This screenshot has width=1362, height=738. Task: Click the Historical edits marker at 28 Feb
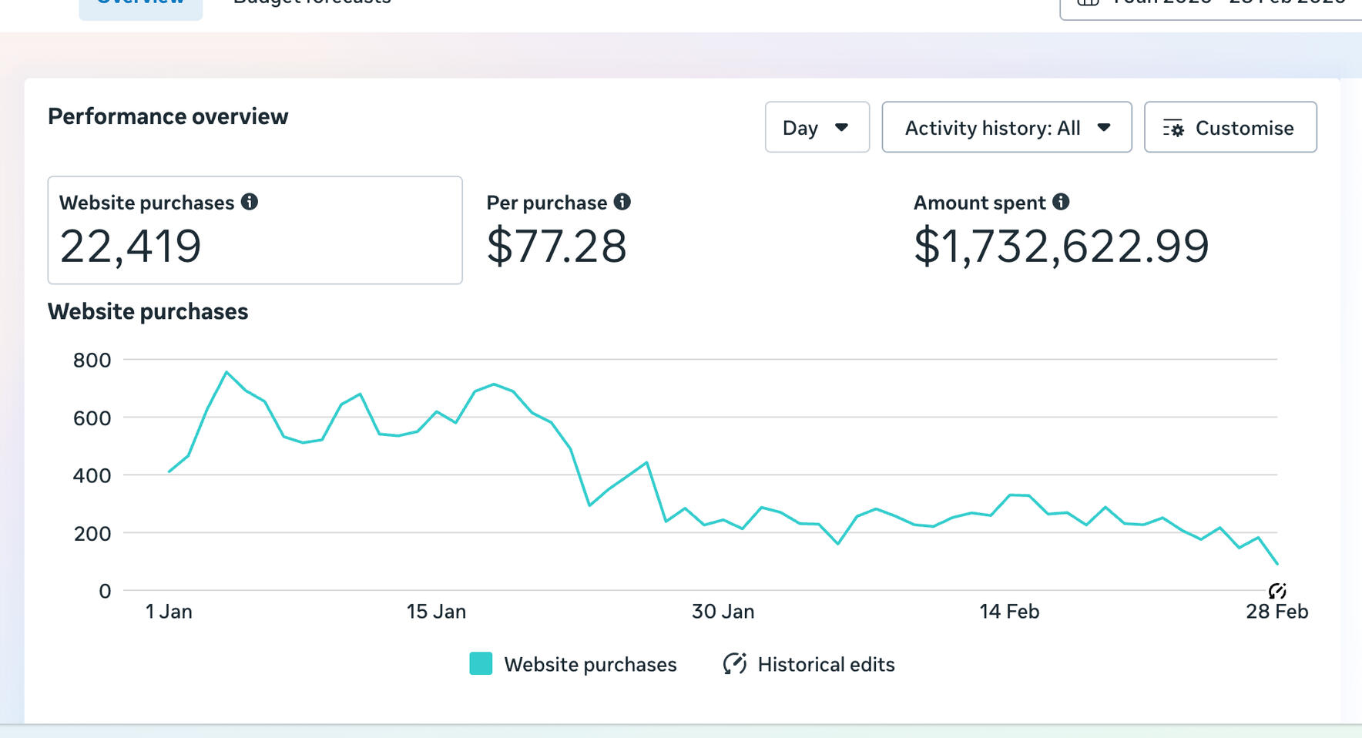[x=1276, y=591]
